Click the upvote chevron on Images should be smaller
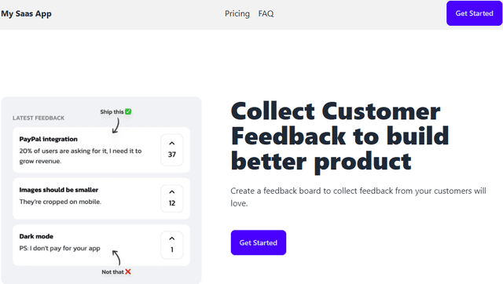This screenshot has width=503, height=284. click(x=172, y=191)
